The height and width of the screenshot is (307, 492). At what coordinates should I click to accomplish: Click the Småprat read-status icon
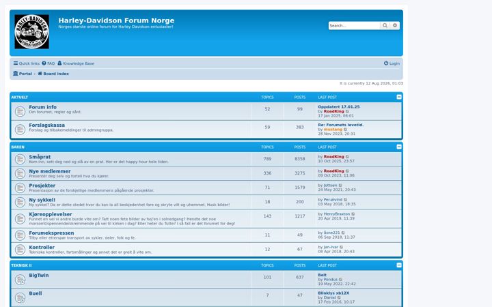[x=20, y=159]
